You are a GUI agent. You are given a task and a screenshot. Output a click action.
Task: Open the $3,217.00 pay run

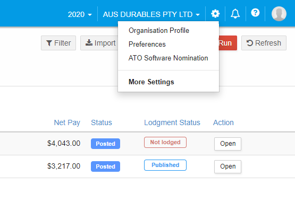(227, 166)
